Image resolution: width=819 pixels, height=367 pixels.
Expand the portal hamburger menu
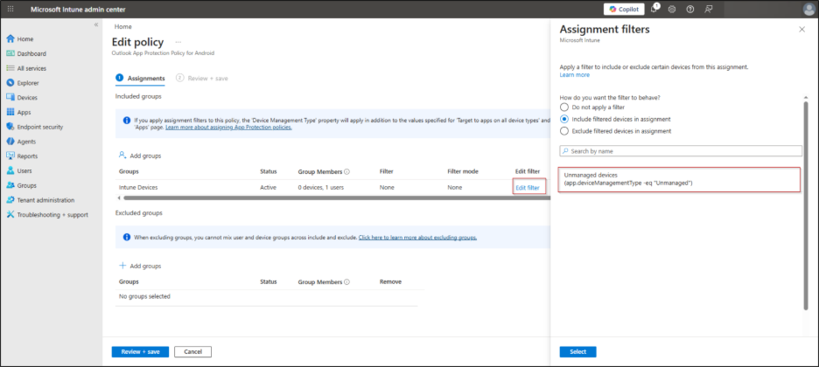9,9
